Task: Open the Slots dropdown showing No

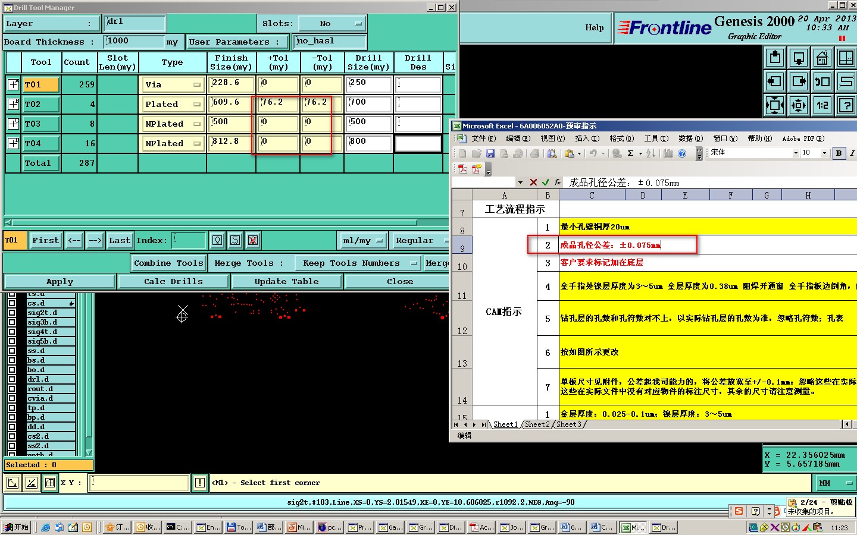Action: [x=331, y=24]
